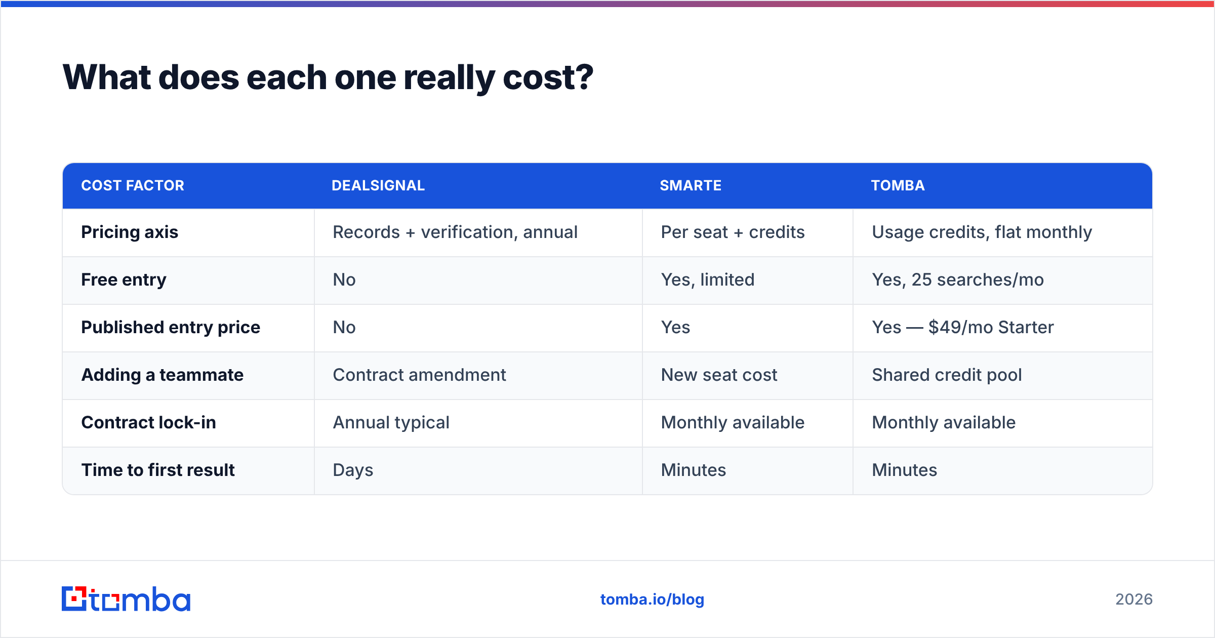The height and width of the screenshot is (638, 1215).
Task: Click the 'Pricing axis' row label
Action: (130, 232)
